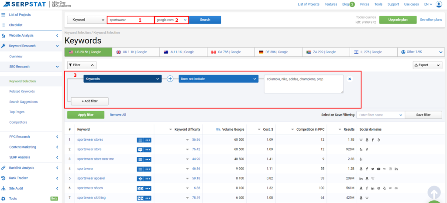Open three-dots menu for sportswear stores
Screen dimensions: 447x203
(x=148, y=140)
